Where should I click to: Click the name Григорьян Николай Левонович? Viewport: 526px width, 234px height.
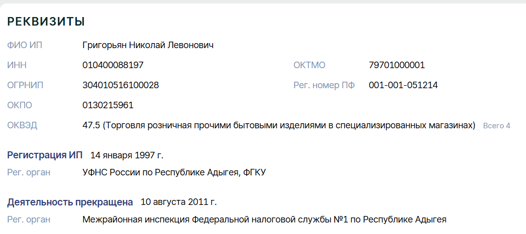148,46
